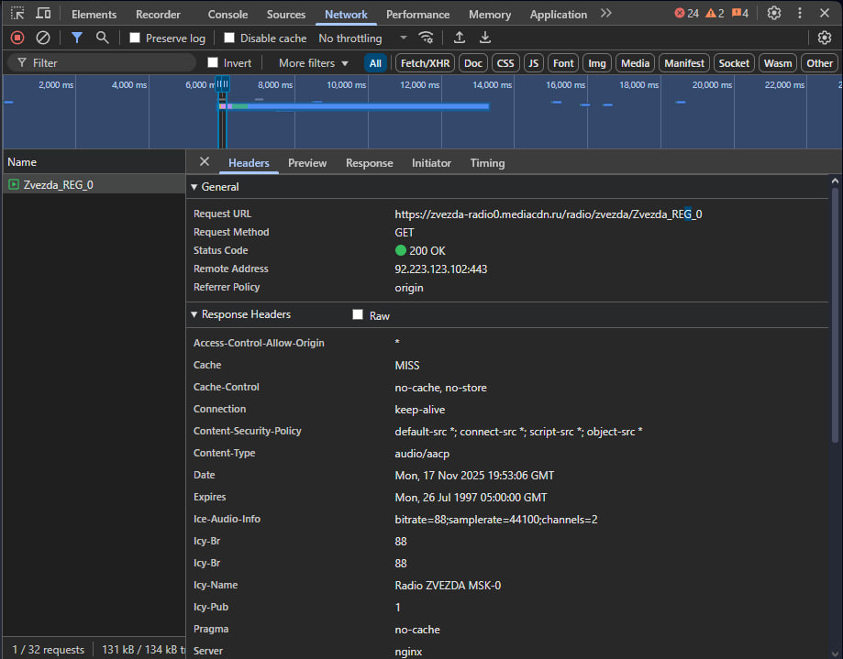This screenshot has height=659, width=843.
Task: Open Network panel settings gear
Action: coord(824,38)
